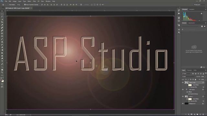
Task: Click the Background layer thumbnail
Action: 186,104
